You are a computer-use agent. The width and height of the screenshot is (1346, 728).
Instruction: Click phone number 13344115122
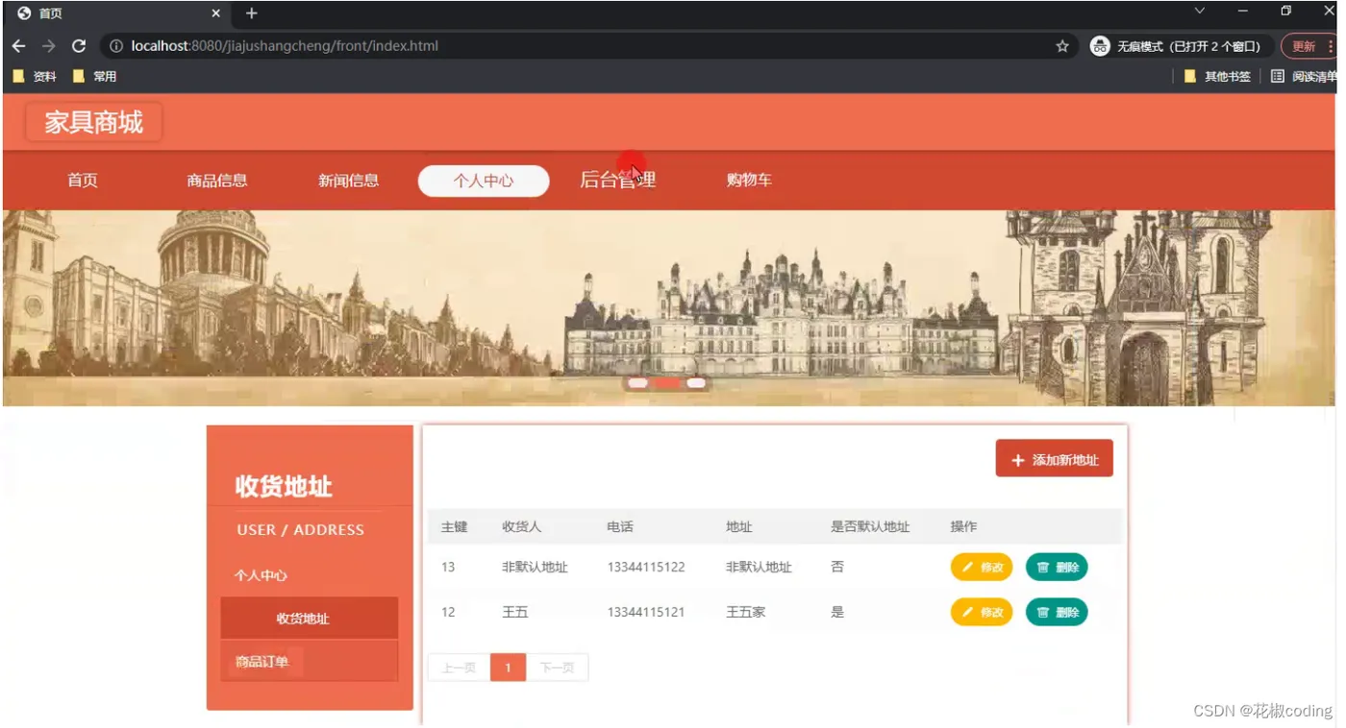pos(646,568)
